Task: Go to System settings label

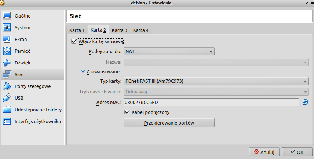Action: pyautogui.click(x=22, y=27)
